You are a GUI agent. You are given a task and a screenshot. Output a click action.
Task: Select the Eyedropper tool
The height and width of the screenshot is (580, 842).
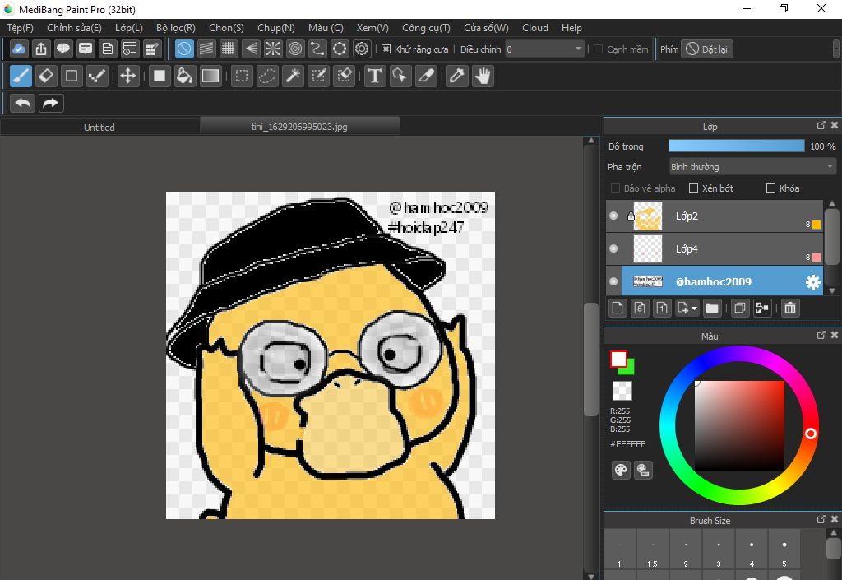click(456, 77)
